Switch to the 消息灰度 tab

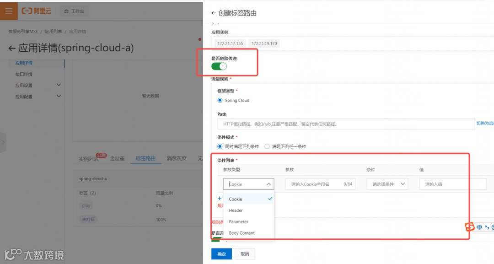click(x=177, y=158)
